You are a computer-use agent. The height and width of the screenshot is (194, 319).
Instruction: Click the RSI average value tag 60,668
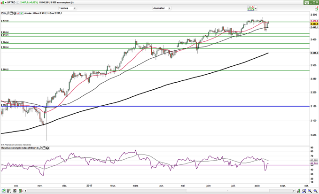pos(314,160)
